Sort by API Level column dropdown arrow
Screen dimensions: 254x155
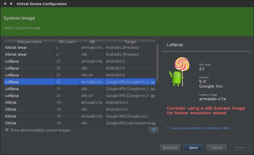tap(76, 42)
